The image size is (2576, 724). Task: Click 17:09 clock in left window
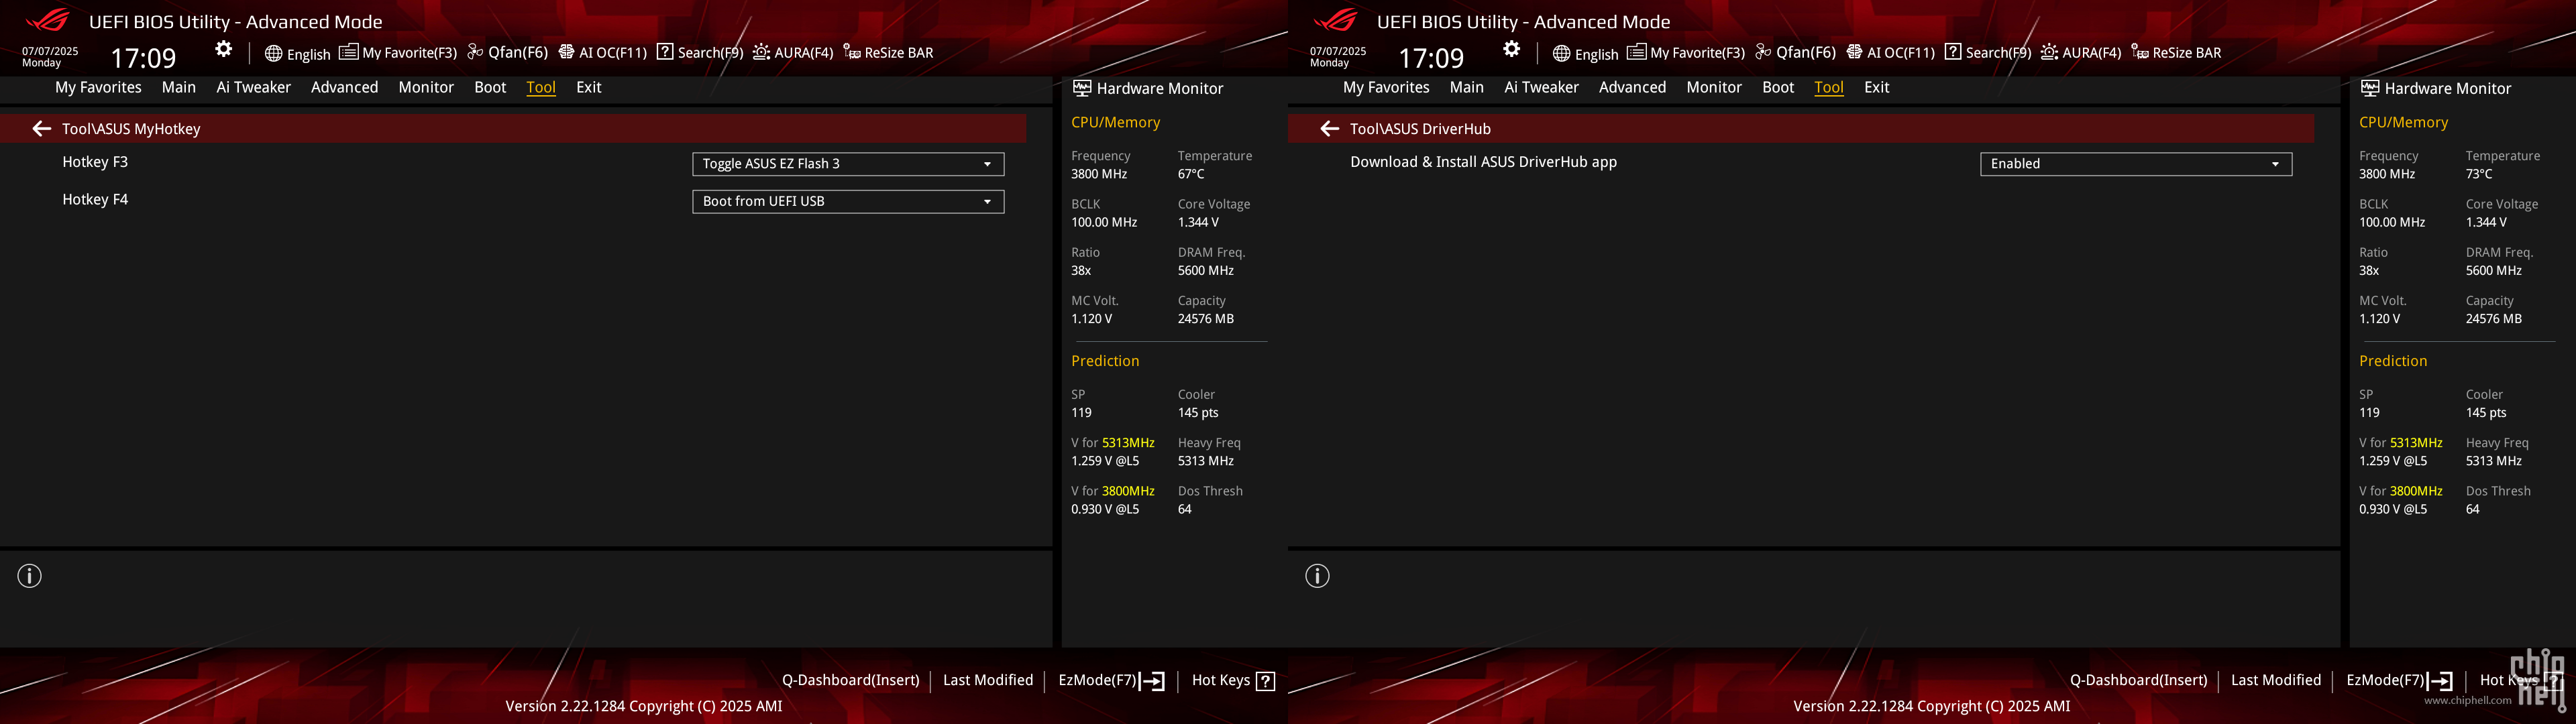[143, 58]
